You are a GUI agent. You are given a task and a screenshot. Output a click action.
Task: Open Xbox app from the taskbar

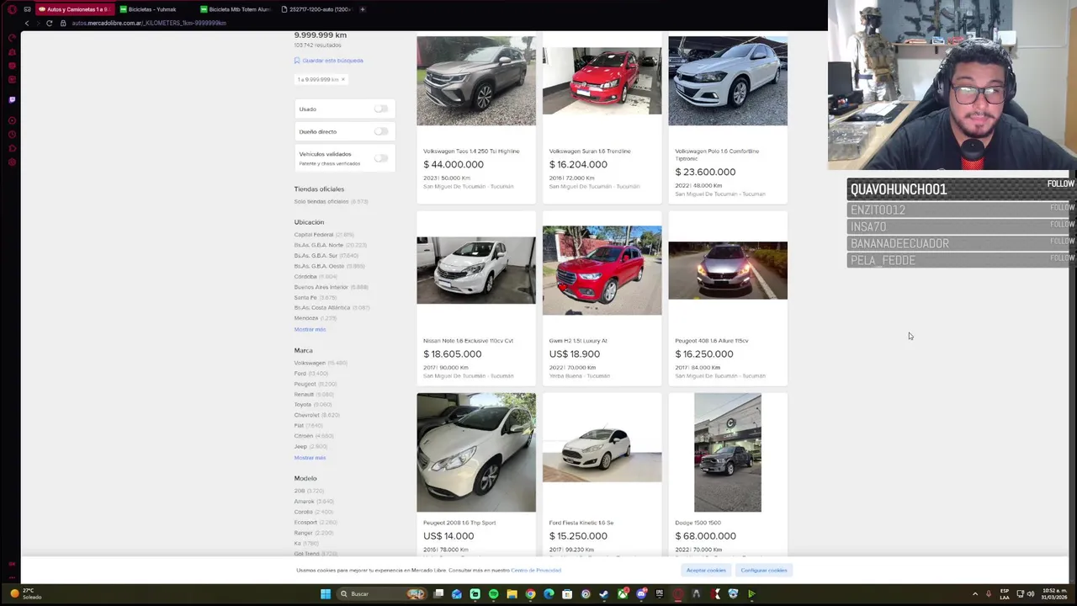623,594
